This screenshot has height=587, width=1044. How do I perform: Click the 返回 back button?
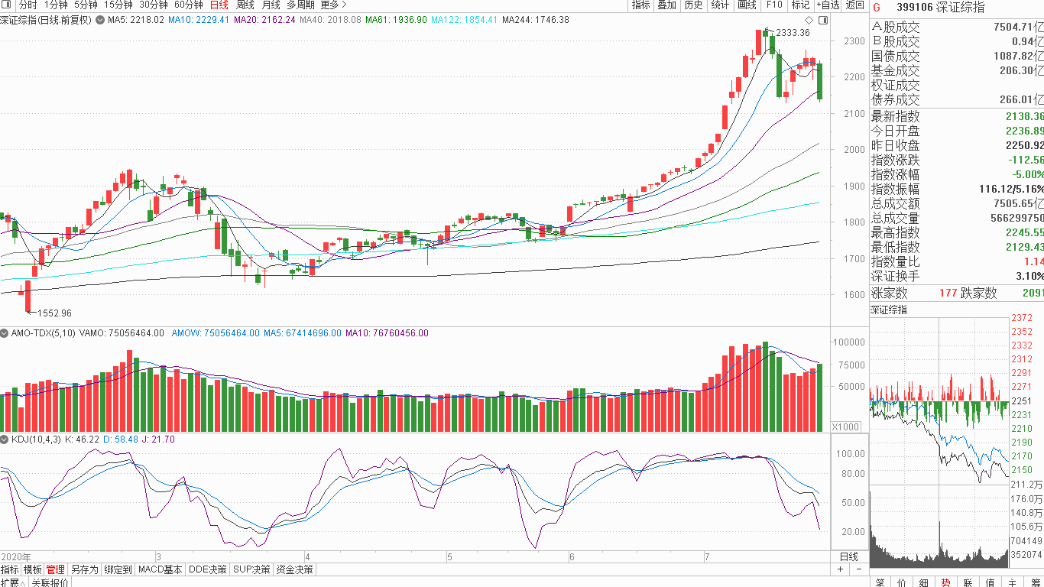tap(855, 5)
